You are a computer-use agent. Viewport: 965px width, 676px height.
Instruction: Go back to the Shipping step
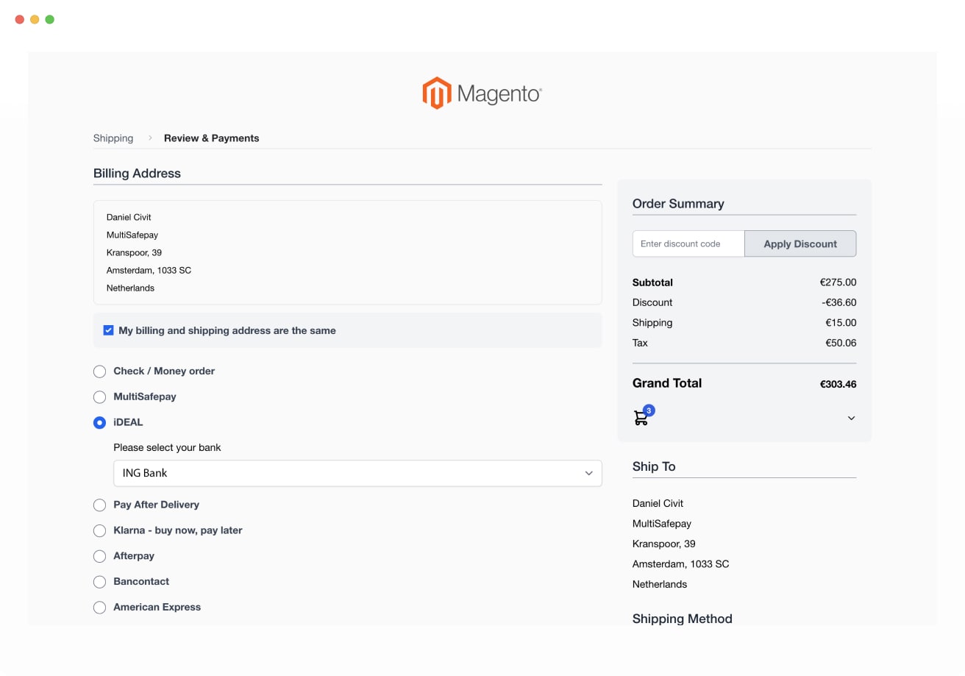pos(113,138)
